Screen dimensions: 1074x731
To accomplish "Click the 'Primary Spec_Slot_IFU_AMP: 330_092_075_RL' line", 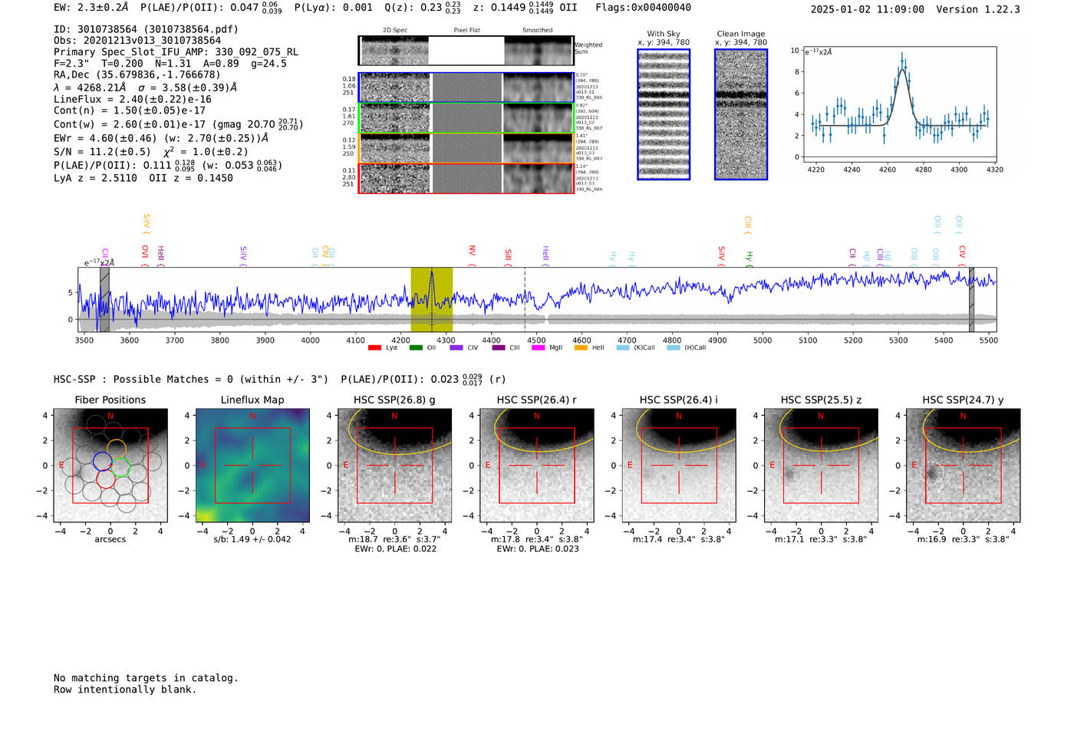I will coord(176,52).
